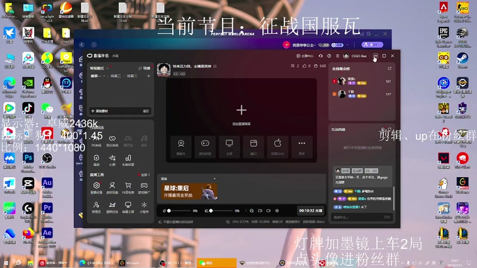Click the chat message input field

pyautogui.click(x=357, y=217)
